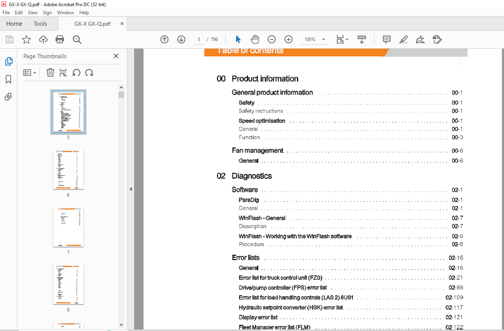Follow the WinFlash - General contents entry
Image resolution: width=504 pixels, height=331 pixels.
click(262, 218)
